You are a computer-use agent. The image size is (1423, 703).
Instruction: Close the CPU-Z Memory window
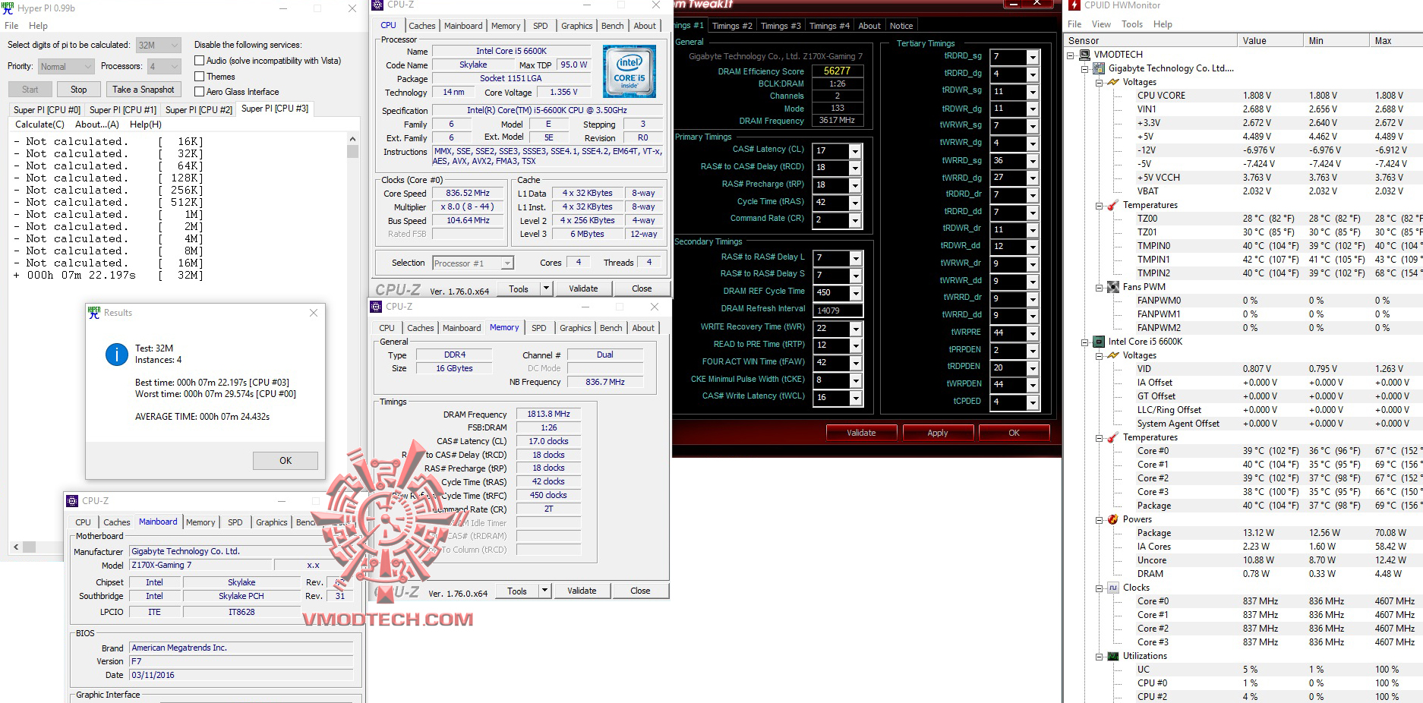point(655,307)
